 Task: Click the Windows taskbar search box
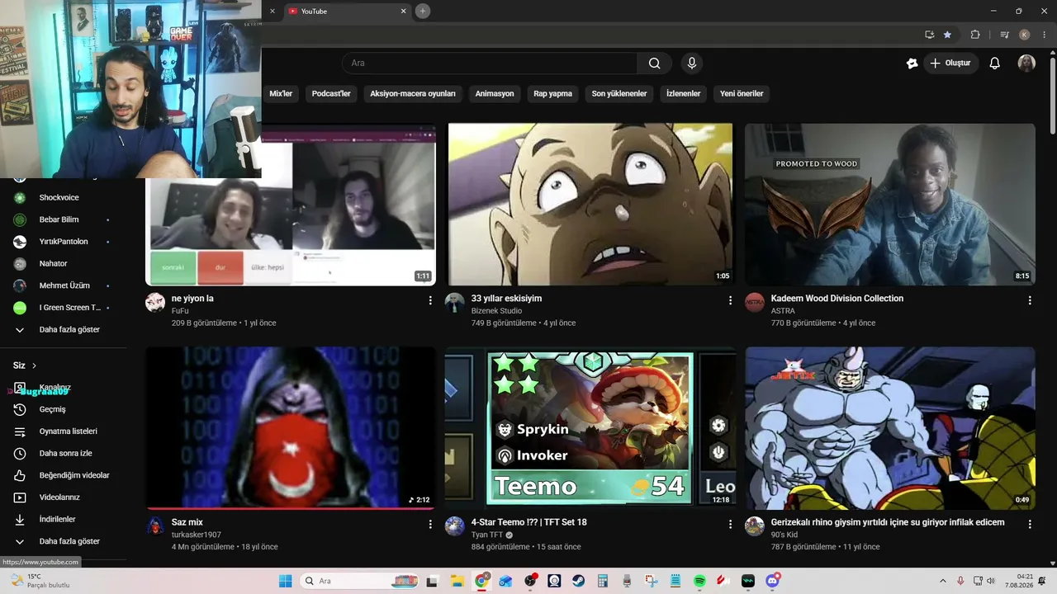360,581
